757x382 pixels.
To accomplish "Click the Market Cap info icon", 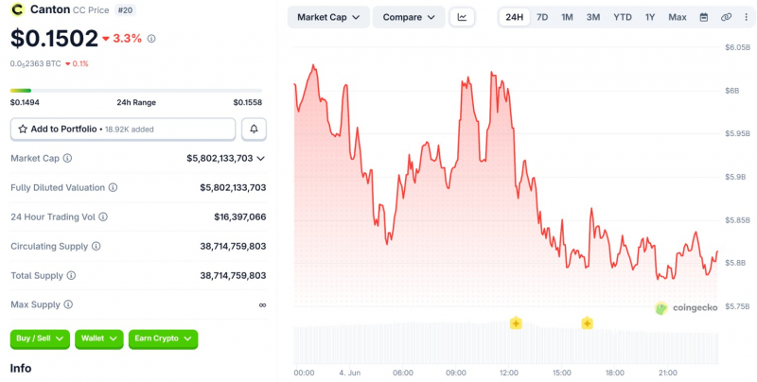I will (67, 158).
